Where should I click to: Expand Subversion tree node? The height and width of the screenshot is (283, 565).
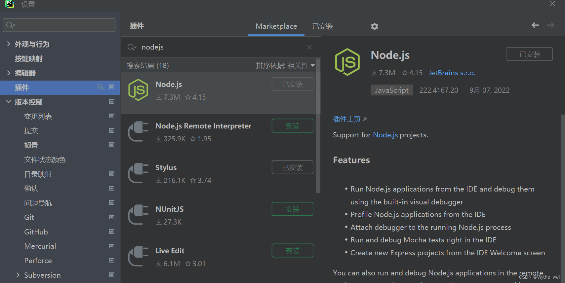pos(18,275)
